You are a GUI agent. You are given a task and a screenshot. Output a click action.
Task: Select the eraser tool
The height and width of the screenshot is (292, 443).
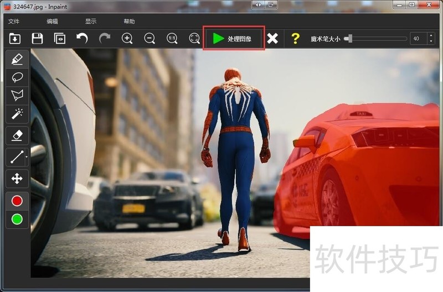tap(17, 135)
